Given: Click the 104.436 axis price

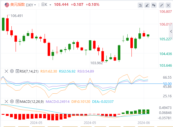Looking at the screenshot, I should (x=165, y=54).
